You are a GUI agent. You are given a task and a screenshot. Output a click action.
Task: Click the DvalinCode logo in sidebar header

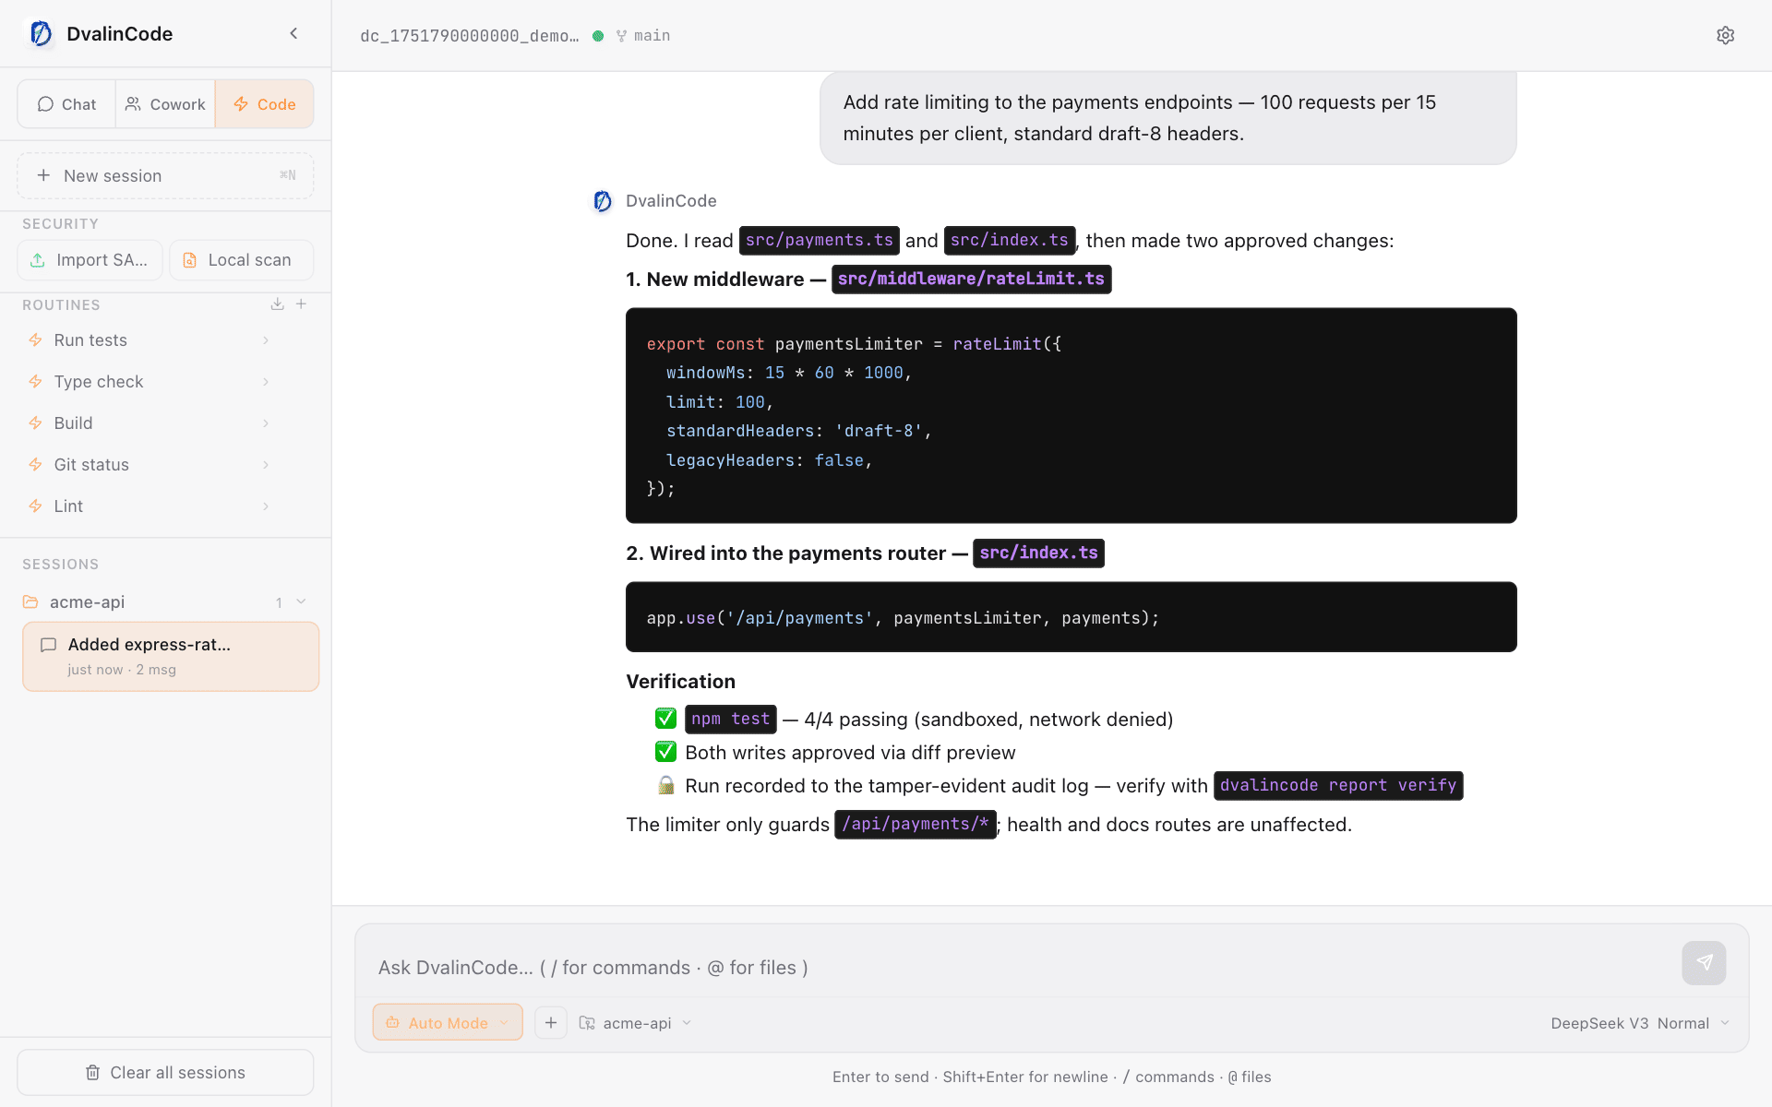(x=42, y=34)
